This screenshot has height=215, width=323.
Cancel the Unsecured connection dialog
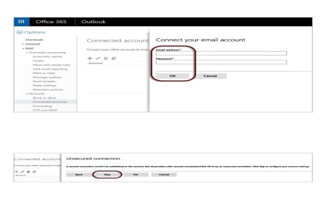(x=164, y=175)
